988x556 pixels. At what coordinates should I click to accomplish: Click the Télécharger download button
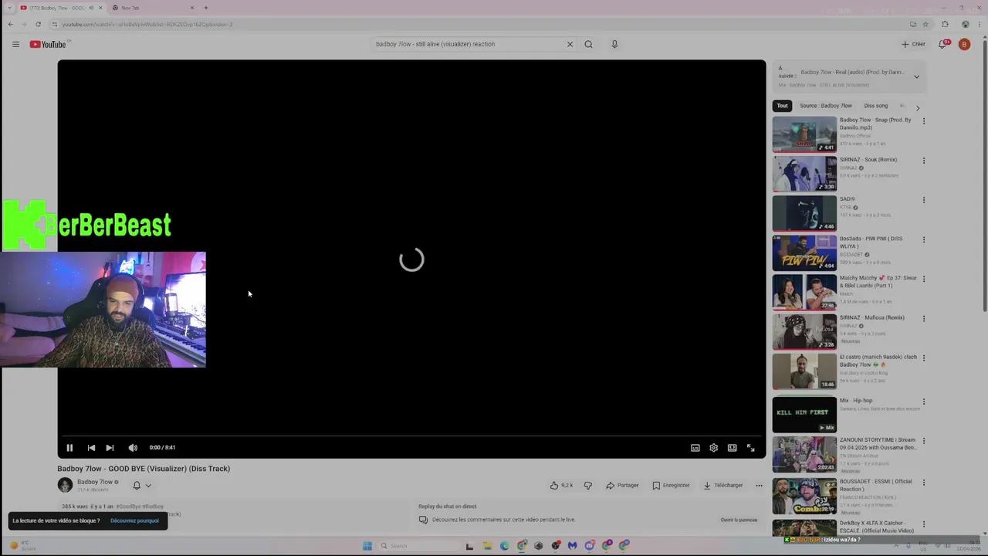pos(723,486)
